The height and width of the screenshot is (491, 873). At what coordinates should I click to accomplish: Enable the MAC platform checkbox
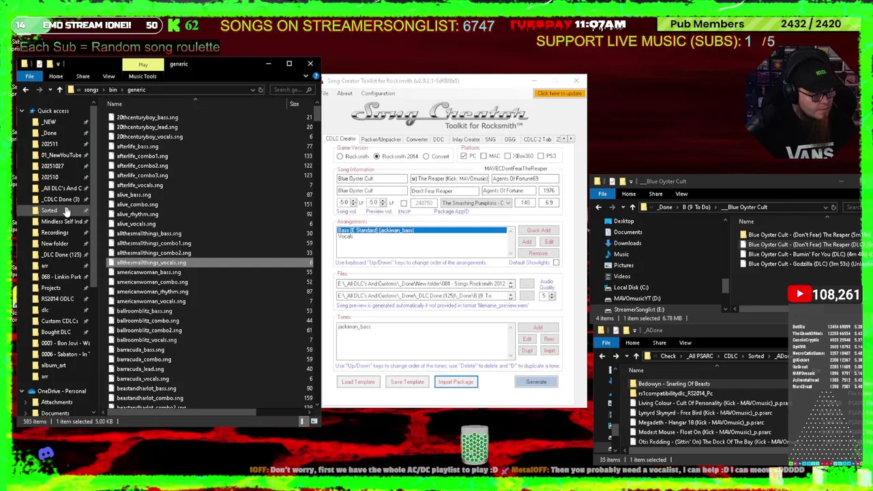(x=484, y=156)
